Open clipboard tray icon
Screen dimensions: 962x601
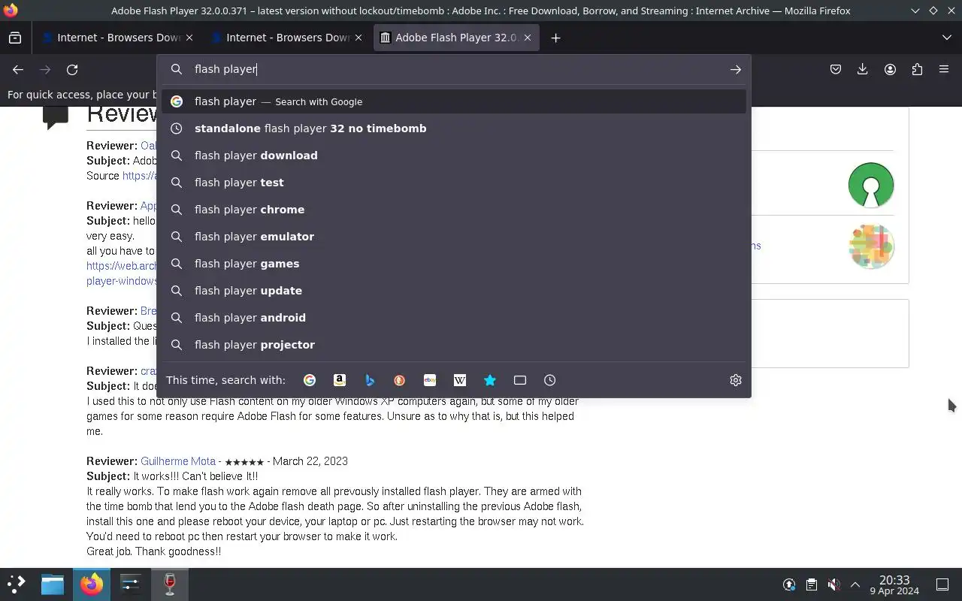coord(811,584)
